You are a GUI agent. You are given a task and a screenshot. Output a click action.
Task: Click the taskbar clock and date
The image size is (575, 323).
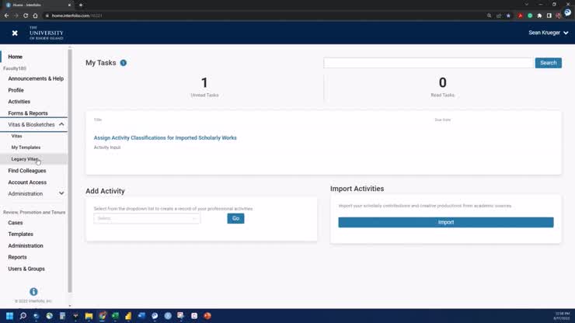(562, 316)
